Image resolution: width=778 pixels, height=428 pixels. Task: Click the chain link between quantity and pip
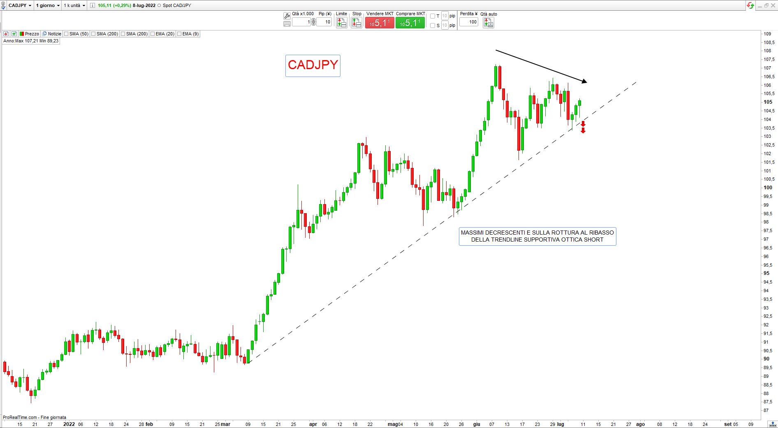pyautogui.click(x=314, y=22)
